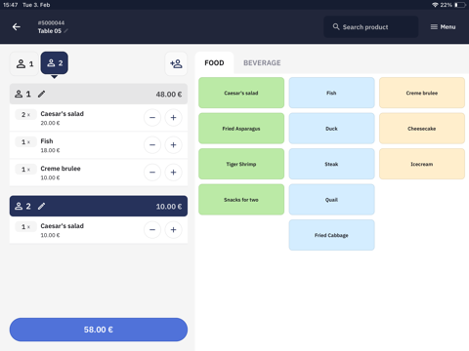Open payment with 58.00 € button
The width and height of the screenshot is (469, 351).
coord(99,330)
